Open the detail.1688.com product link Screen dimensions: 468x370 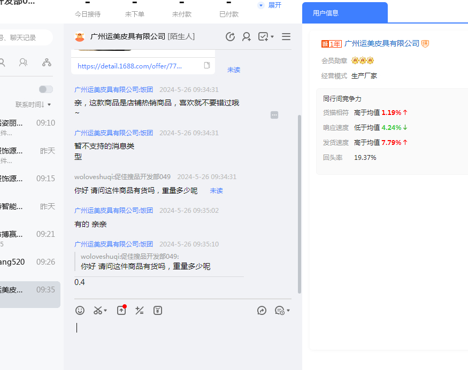(129, 66)
